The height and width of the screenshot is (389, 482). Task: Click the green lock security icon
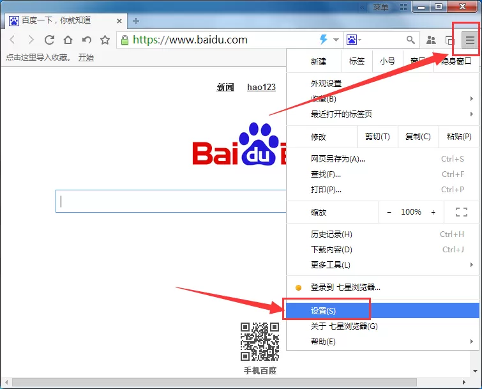[x=124, y=40]
